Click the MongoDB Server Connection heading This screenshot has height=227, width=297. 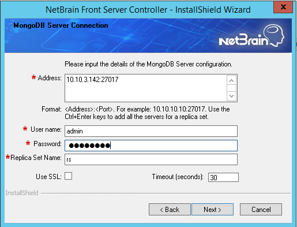61,25
